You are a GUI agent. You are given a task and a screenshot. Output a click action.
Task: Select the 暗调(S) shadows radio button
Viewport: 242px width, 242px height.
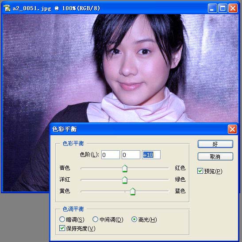(62, 219)
